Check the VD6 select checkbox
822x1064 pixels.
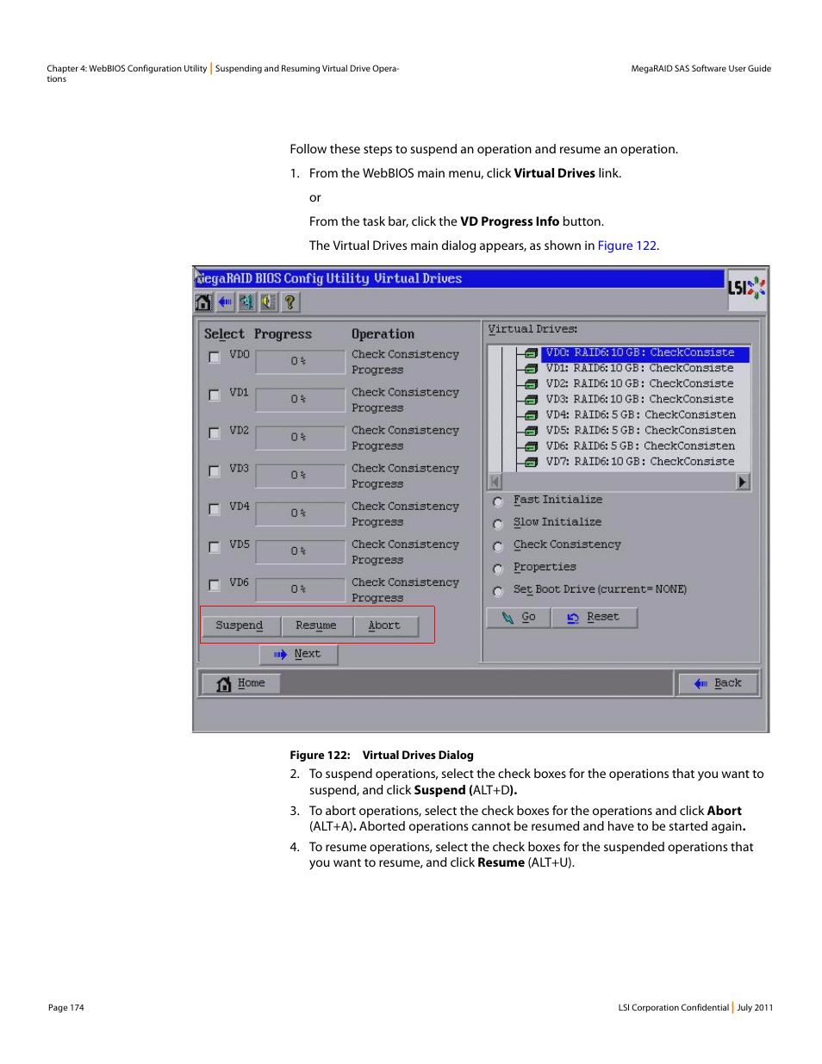pyautogui.click(x=214, y=585)
